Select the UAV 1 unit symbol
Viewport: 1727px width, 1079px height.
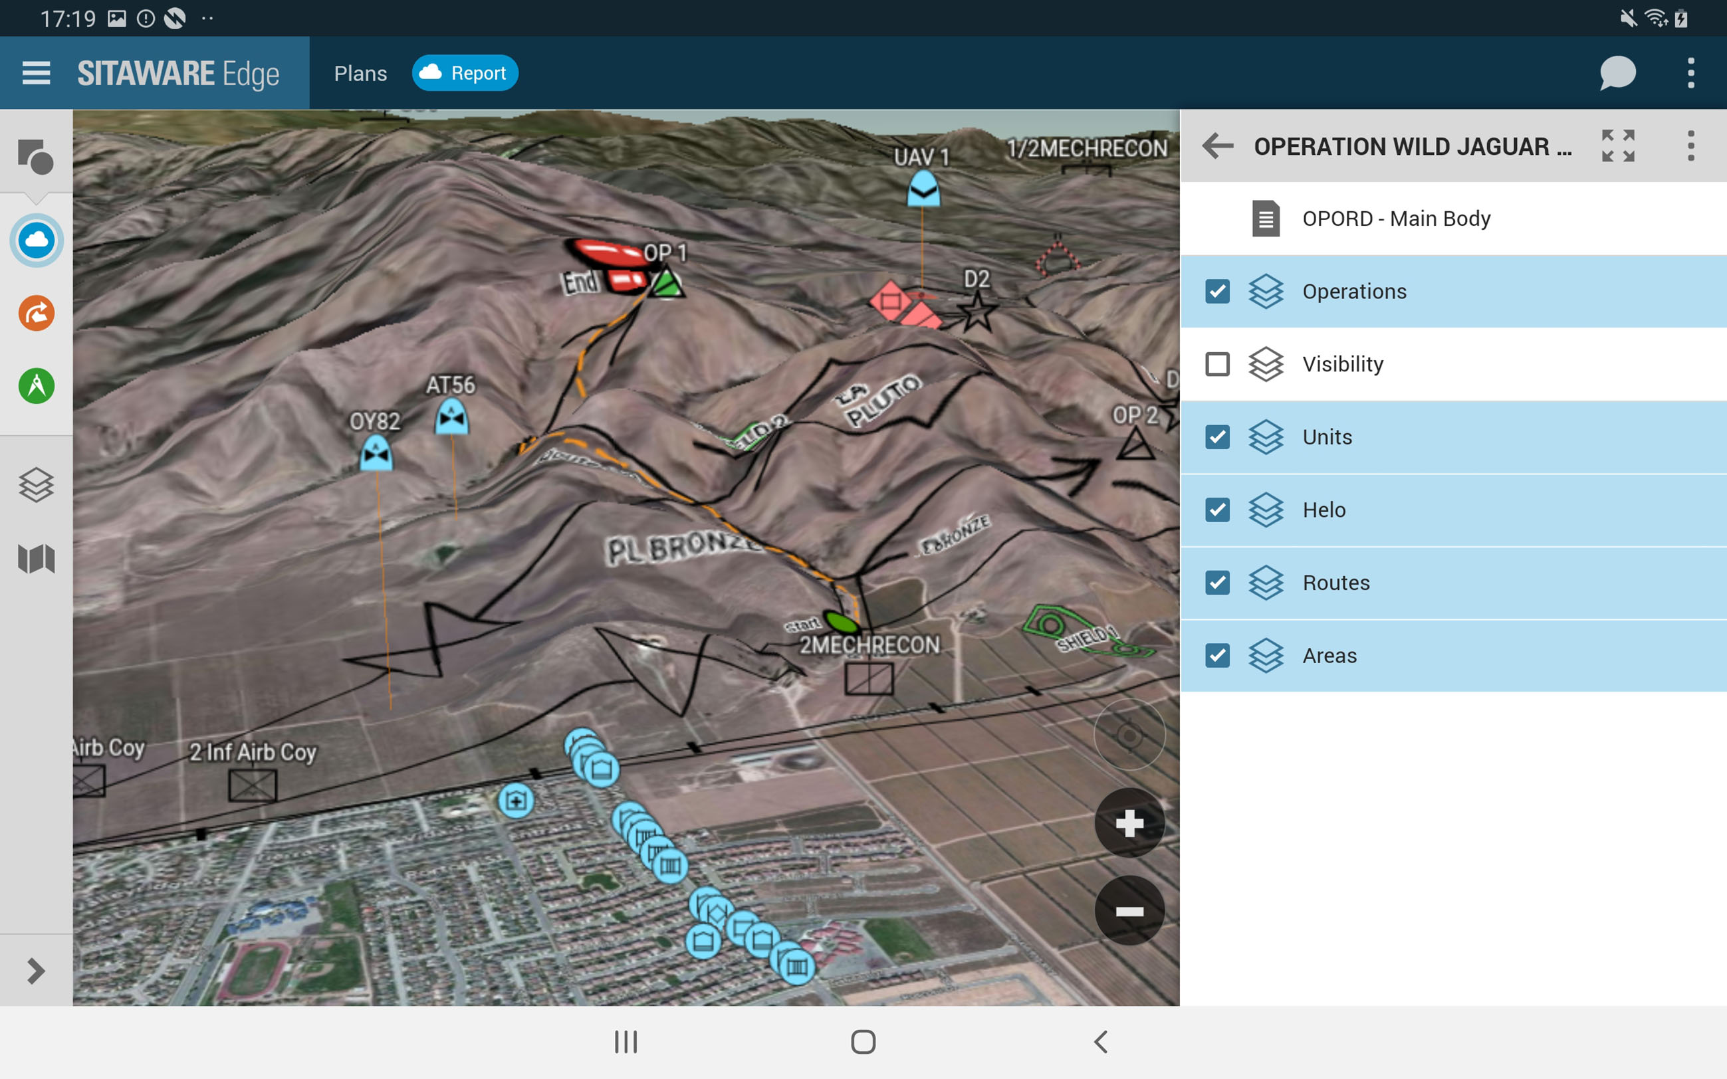coord(923,189)
